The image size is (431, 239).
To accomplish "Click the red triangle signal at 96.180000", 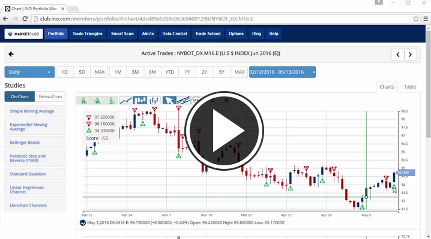I will 89,124.
